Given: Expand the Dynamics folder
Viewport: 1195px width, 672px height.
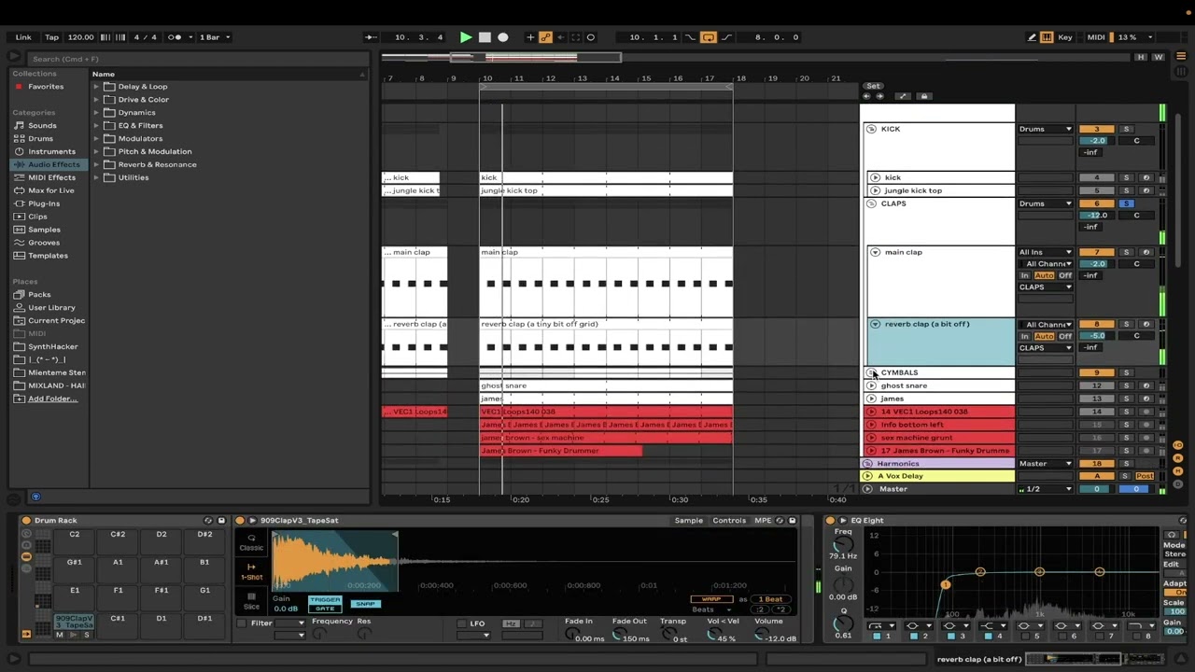Looking at the screenshot, I should point(96,113).
